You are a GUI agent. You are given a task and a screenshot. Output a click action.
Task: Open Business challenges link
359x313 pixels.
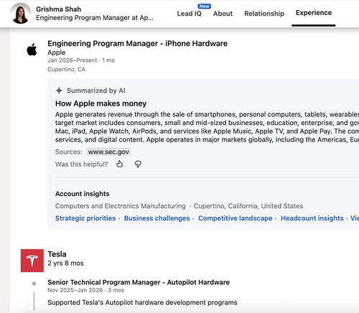tap(157, 218)
